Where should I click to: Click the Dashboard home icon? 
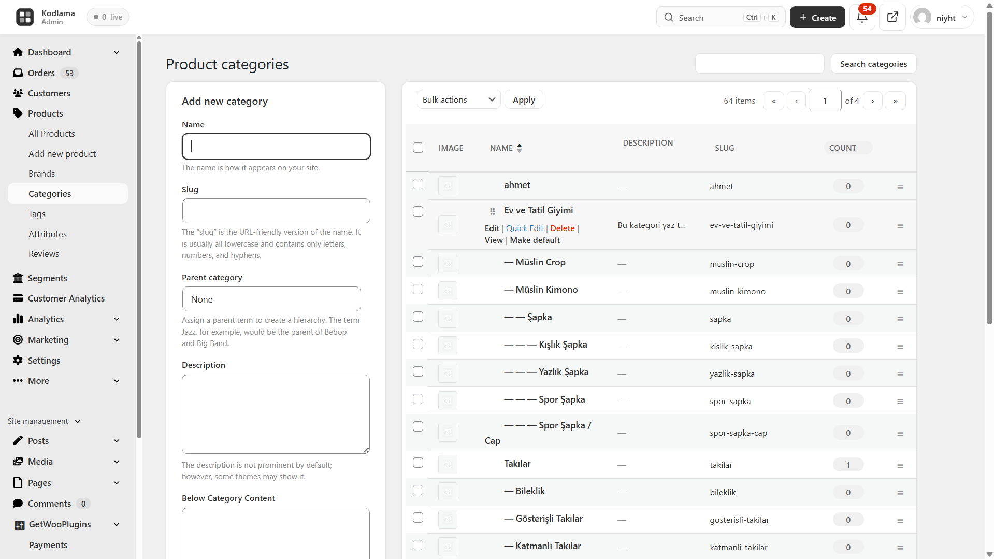(x=18, y=52)
